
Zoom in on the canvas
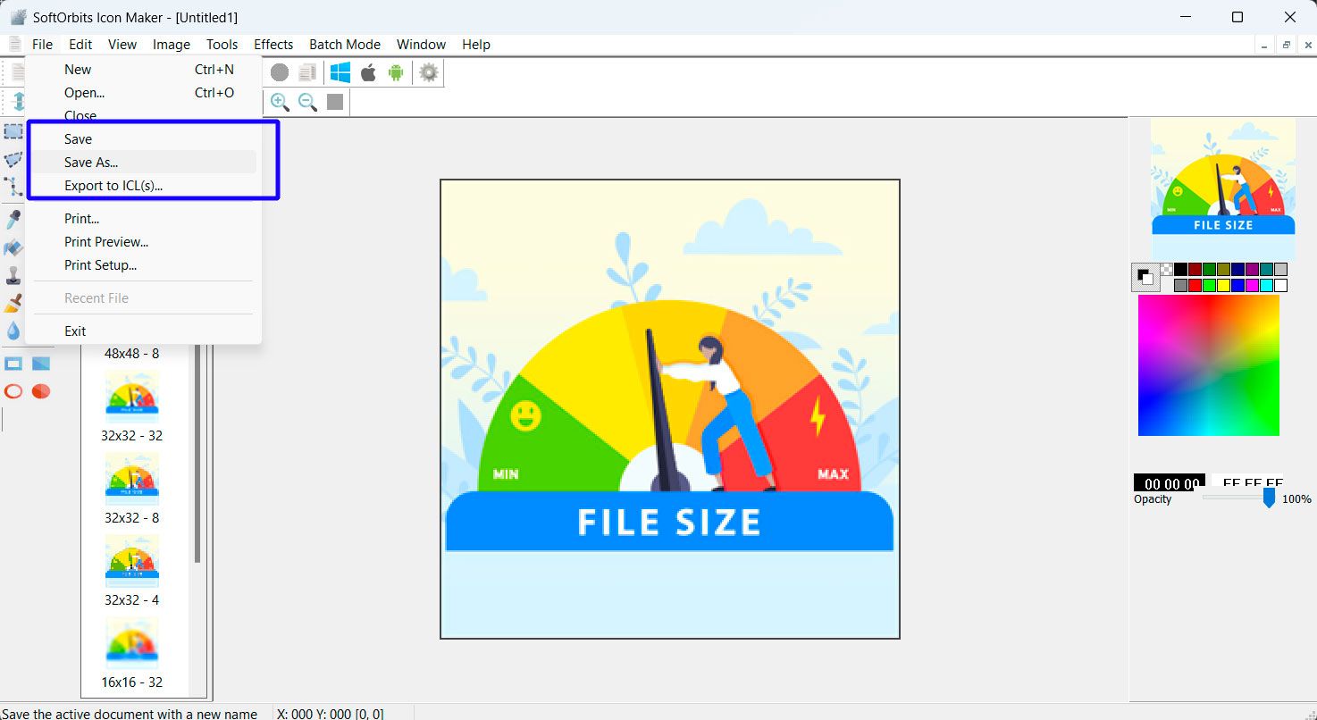[x=278, y=102]
